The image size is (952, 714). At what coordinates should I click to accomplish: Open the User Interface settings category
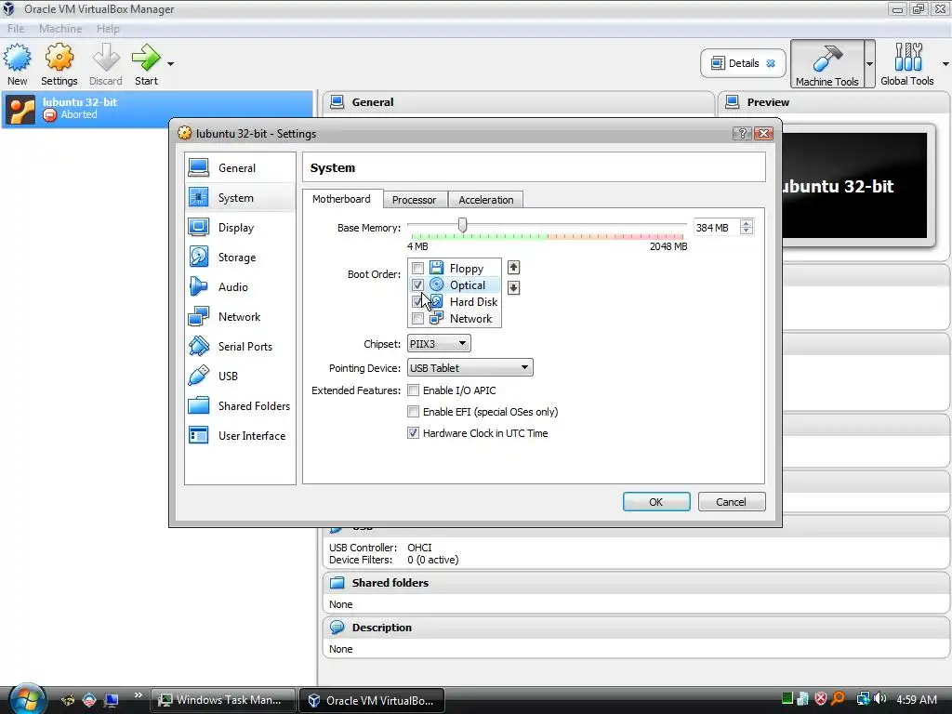tap(241, 435)
